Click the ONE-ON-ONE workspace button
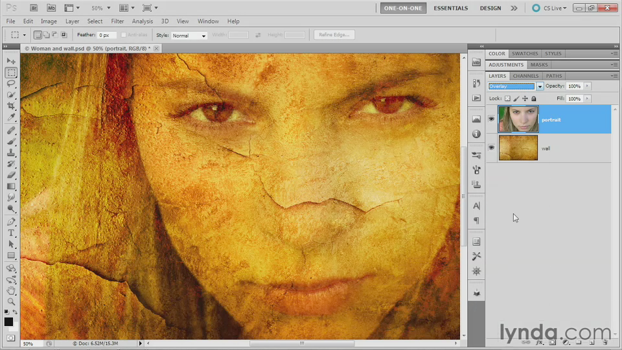Screen dimensions: 622x350 (403, 8)
